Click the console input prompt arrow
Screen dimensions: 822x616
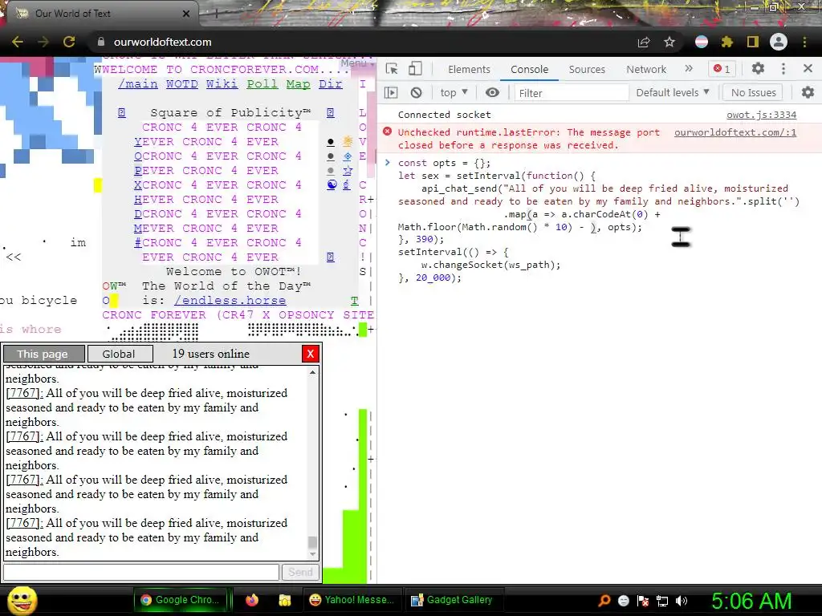(x=388, y=162)
